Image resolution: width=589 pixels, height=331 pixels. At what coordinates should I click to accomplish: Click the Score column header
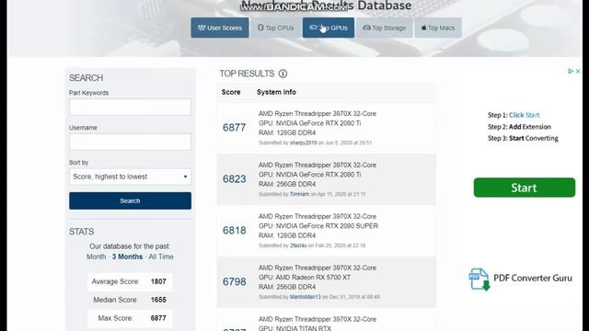(231, 92)
